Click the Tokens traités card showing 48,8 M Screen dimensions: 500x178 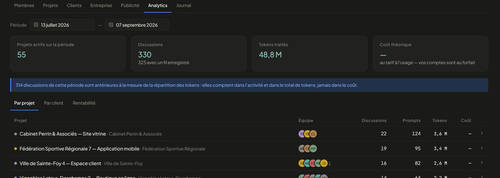point(310,53)
